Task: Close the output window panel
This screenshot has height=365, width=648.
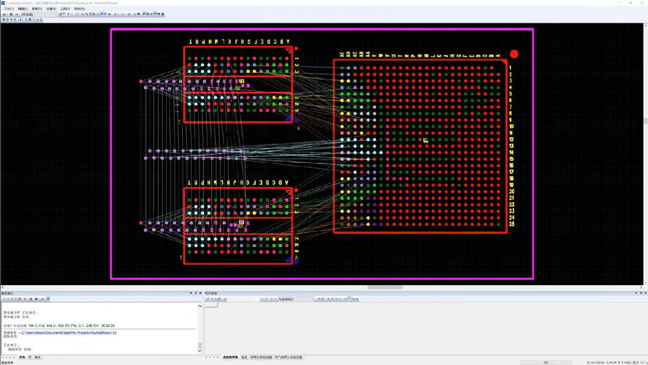Action: click(201, 293)
